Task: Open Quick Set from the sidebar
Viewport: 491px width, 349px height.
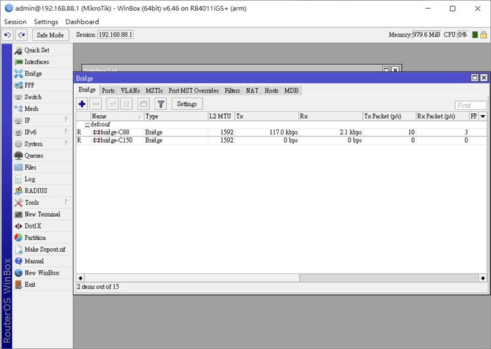Action: tap(42, 50)
